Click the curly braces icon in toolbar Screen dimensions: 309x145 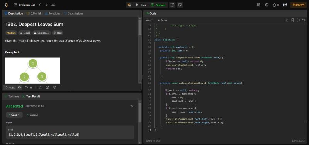[298, 20]
